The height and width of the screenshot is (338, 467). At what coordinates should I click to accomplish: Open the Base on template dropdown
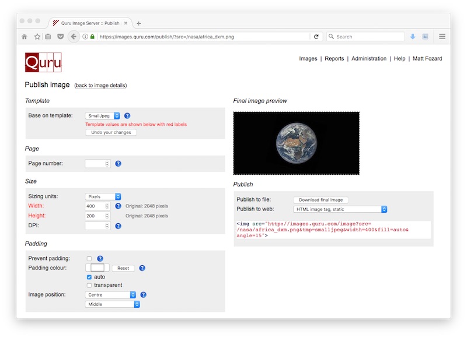103,115
